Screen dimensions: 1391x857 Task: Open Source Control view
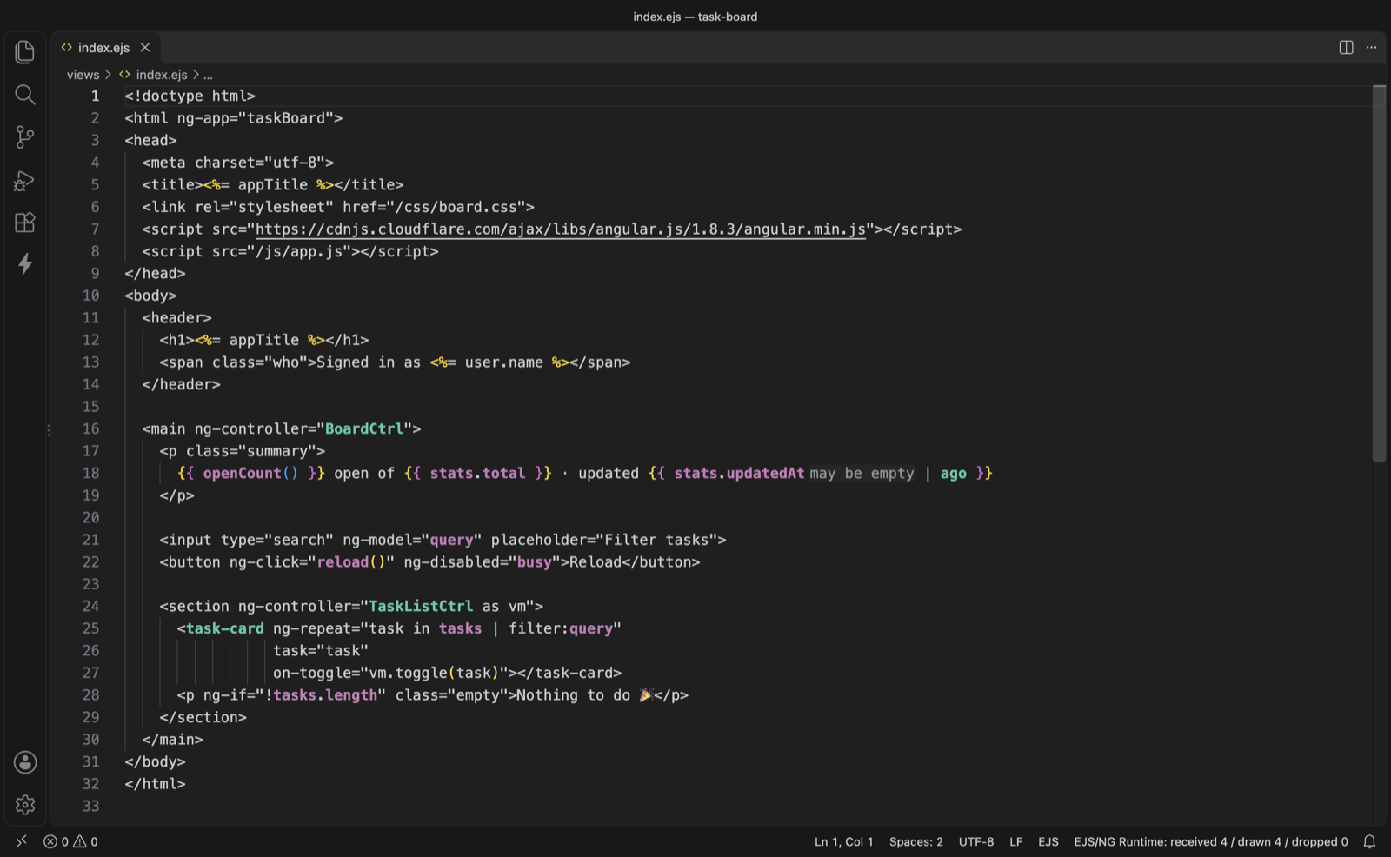[x=25, y=137]
